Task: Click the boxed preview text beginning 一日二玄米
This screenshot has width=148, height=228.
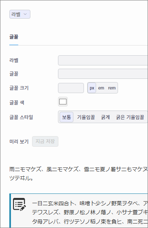Action: tap(90, 213)
